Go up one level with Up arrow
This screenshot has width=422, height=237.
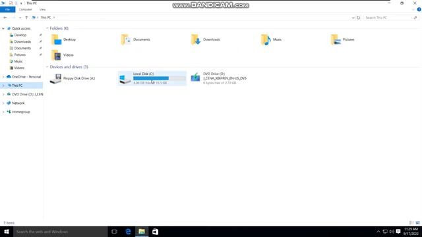click(x=26, y=18)
